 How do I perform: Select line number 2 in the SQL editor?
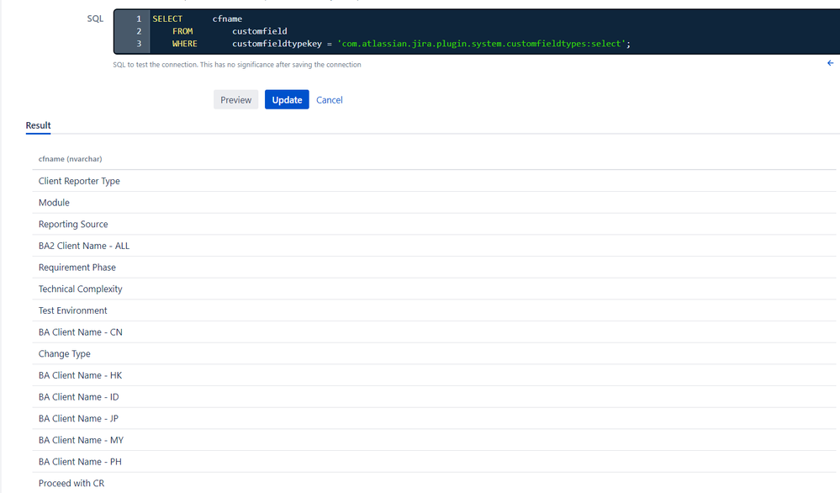coord(138,31)
